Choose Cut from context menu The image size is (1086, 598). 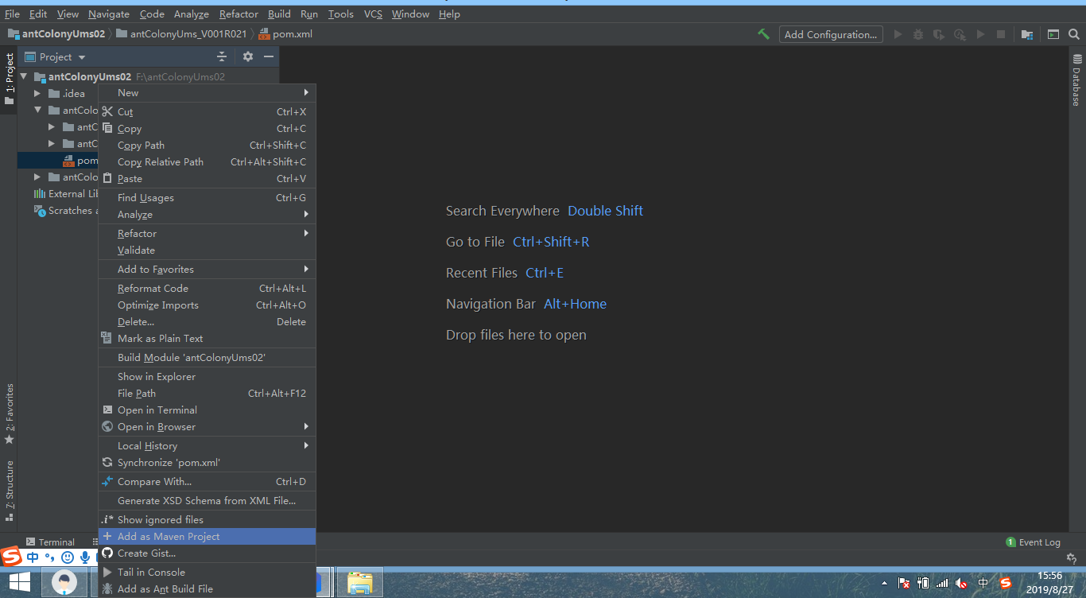click(207, 112)
